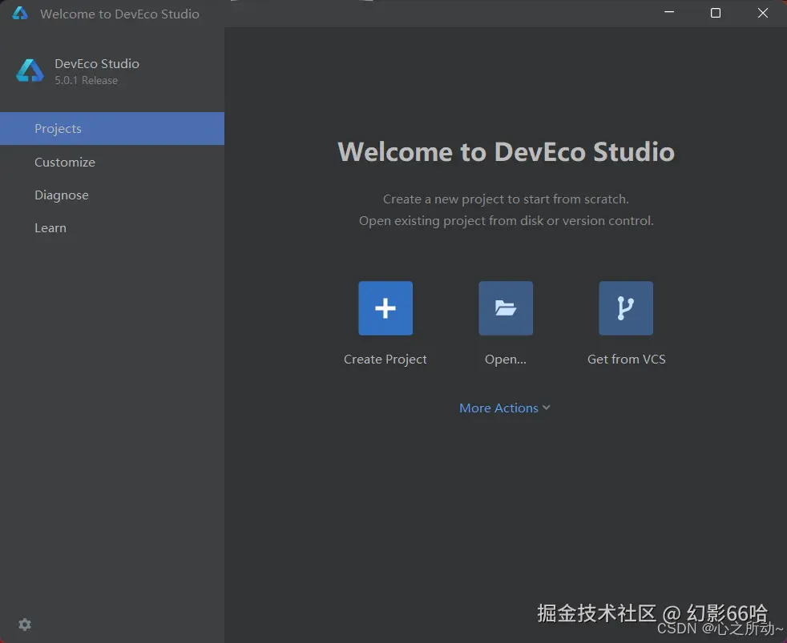The height and width of the screenshot is (643, 787).
Task: Open settings gear in bottom-left corner
Action: 25,625
